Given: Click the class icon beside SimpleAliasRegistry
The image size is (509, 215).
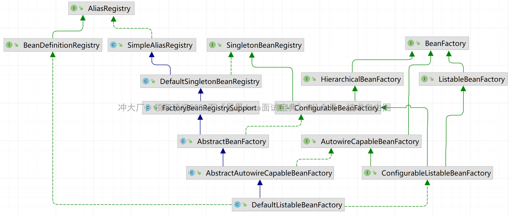Looking at the screenshot, I should [113, 45].
